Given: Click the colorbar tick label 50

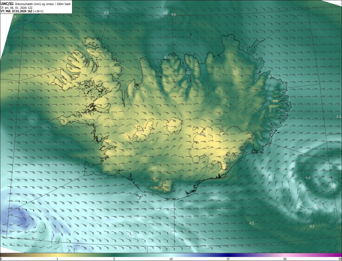Looking at the screenshot, I should coord(340,259).
